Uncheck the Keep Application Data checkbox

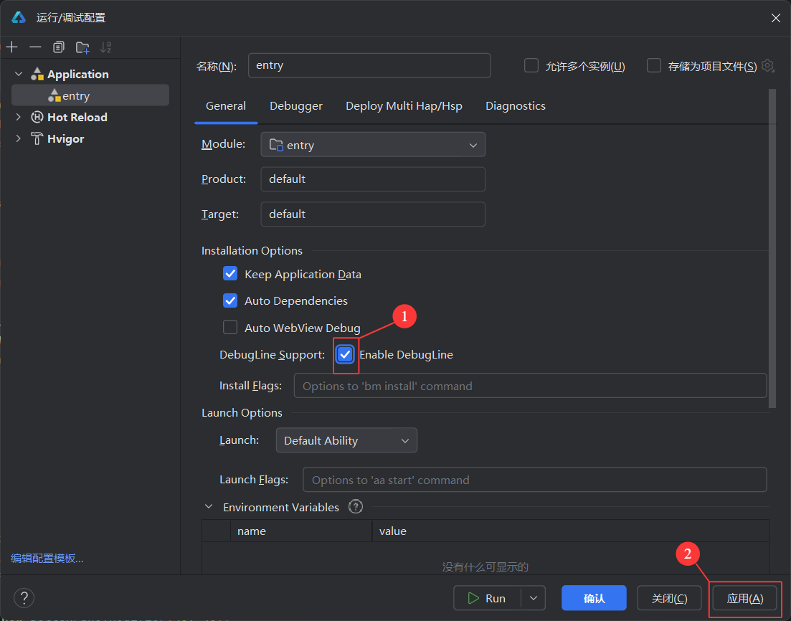(x=230, y=274)
